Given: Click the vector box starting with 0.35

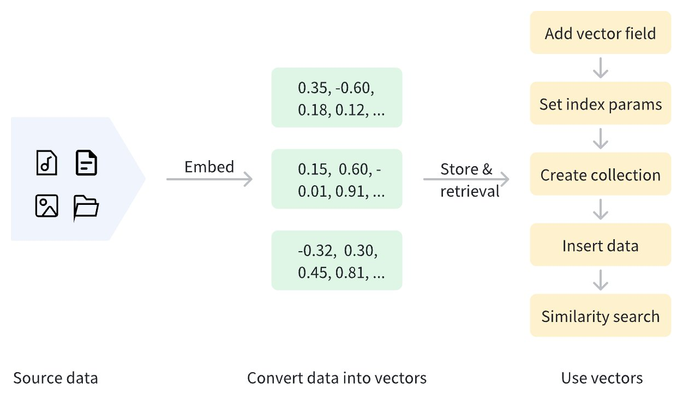Looking at the screenshot, I should tap(337, 98).
